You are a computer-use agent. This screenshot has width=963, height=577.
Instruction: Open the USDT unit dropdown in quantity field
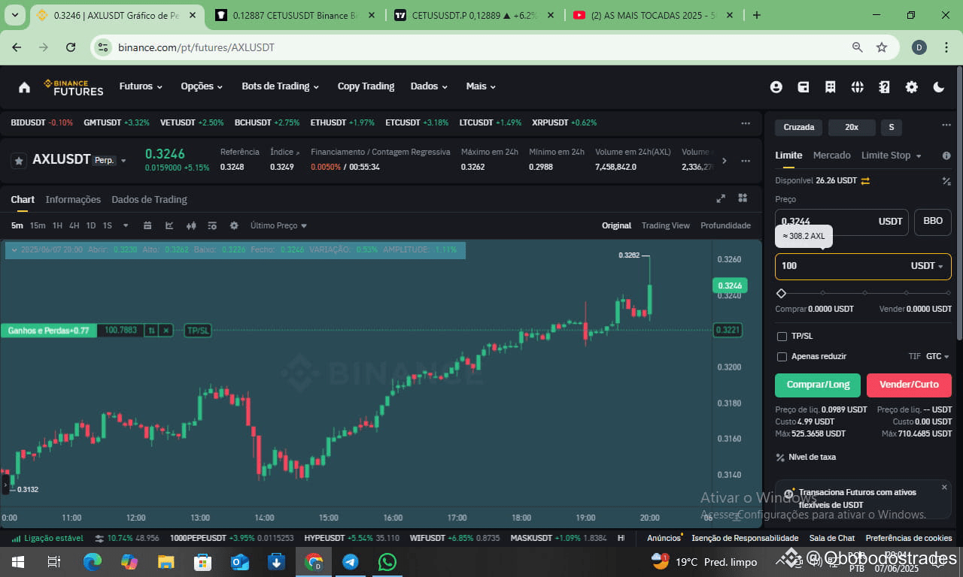(x=927, y=266)
